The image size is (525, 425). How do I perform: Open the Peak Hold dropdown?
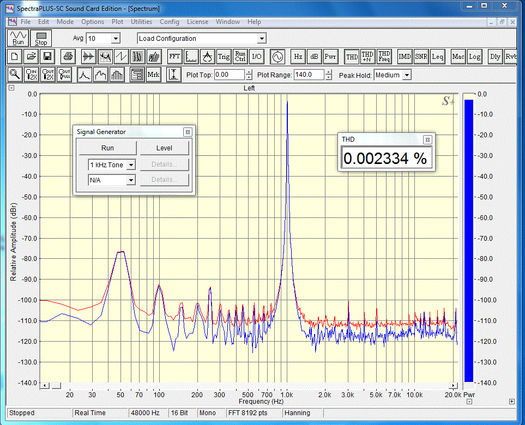(x=407, y=75)
